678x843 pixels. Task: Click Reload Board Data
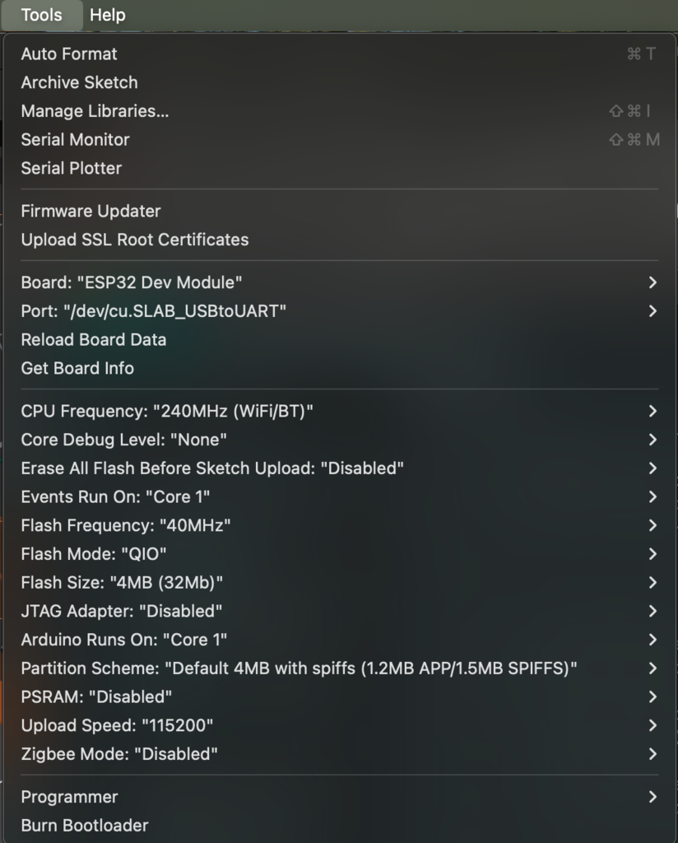click(93, 340)
